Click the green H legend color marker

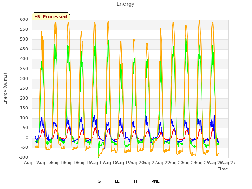pyautogui.click(x=128, y=182)
